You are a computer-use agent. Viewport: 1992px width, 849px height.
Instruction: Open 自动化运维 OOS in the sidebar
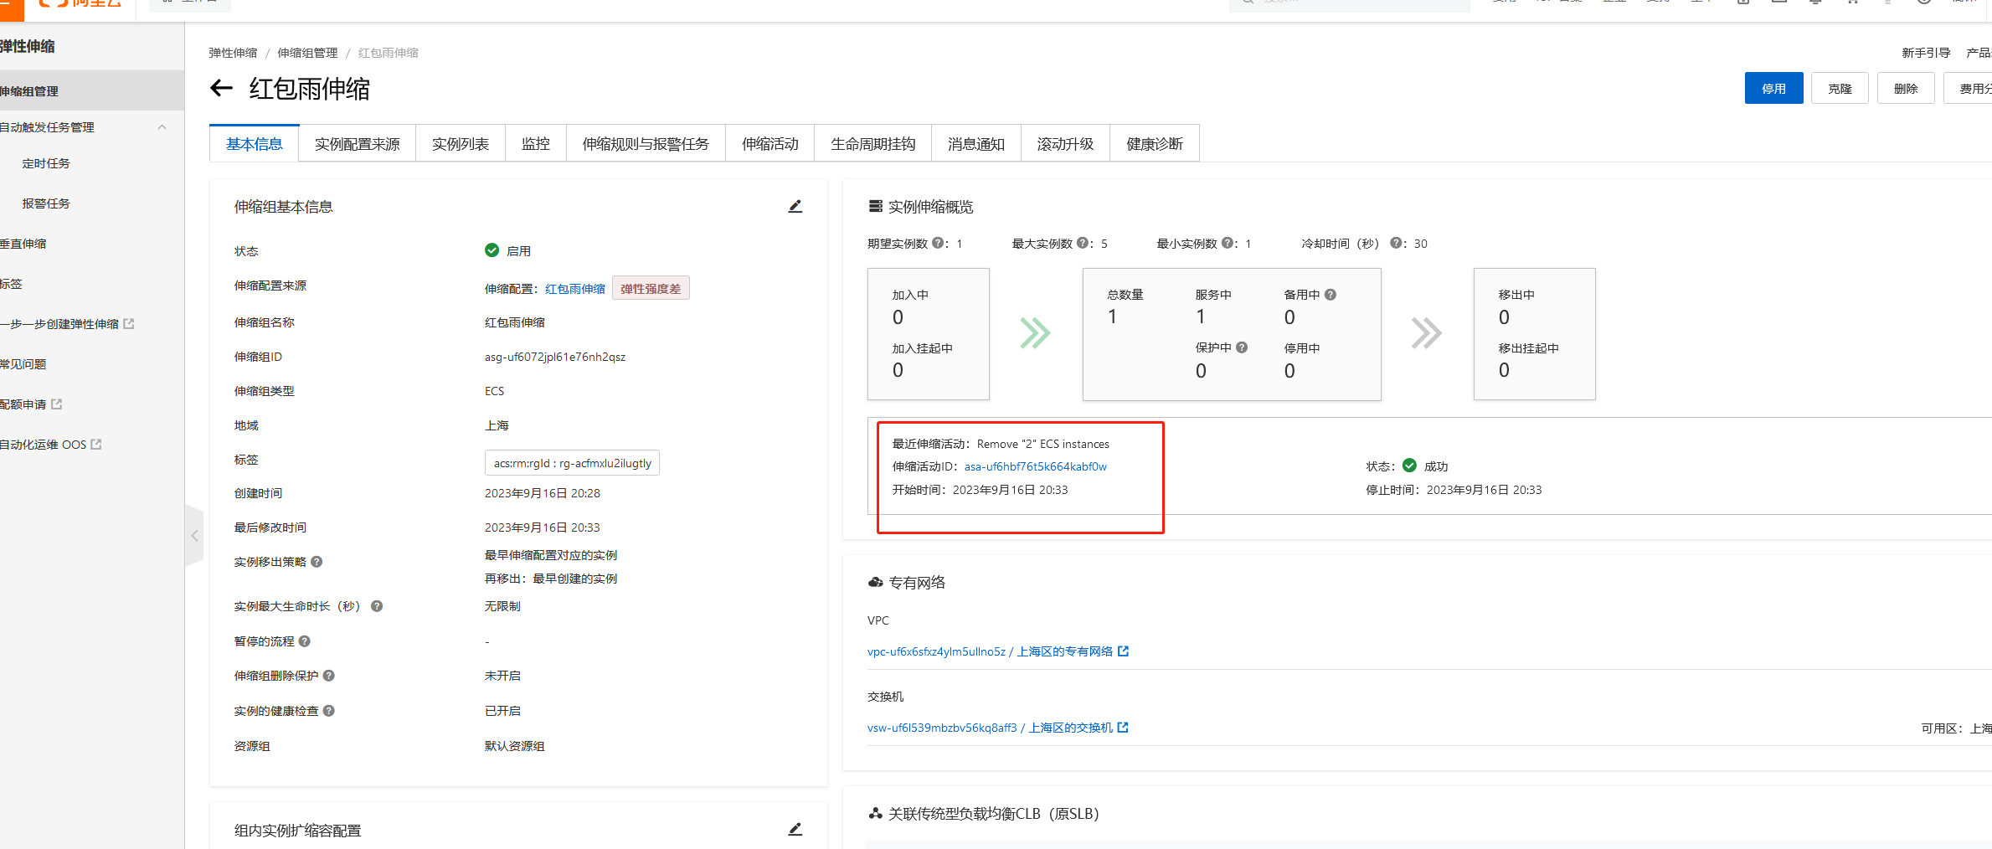49,445
